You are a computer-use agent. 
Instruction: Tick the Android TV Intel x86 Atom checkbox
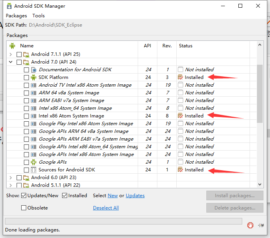pyautogui.click(x=26, y=85)
